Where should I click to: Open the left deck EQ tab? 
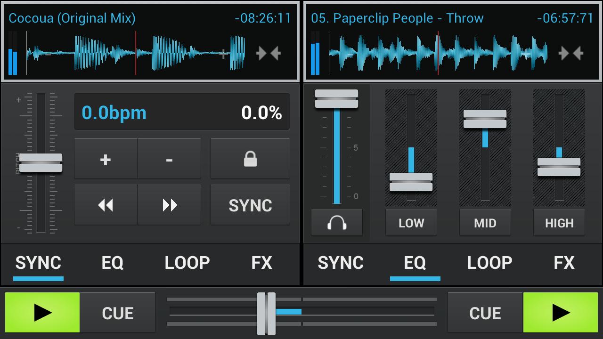(113, 263)
